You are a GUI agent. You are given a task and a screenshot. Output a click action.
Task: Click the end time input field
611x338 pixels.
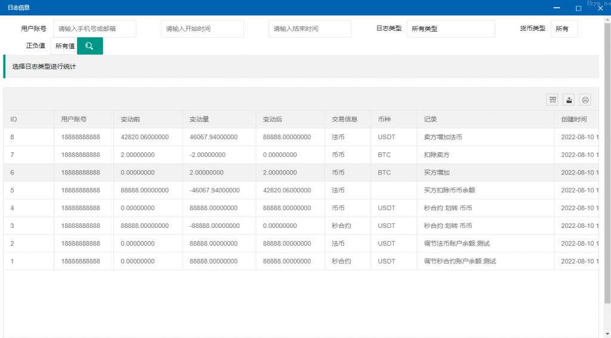[x=310, y=29]
